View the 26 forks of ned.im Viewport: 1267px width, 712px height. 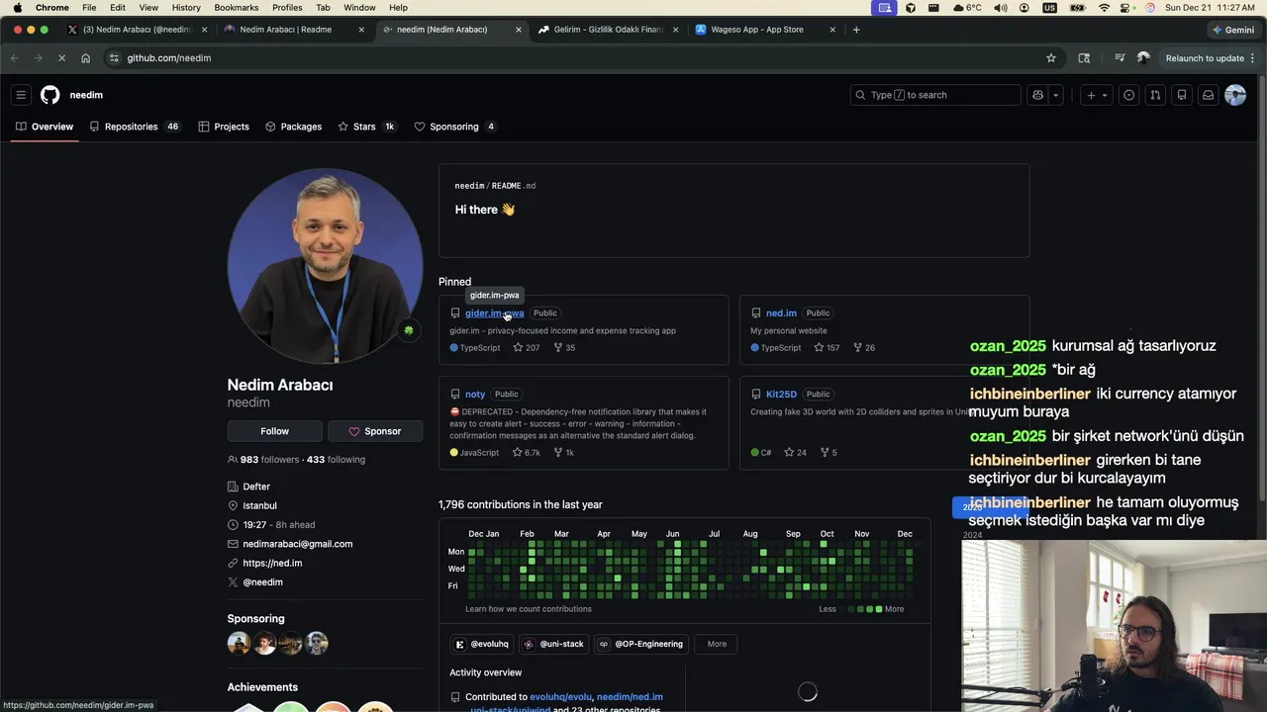tap(864, 348)
